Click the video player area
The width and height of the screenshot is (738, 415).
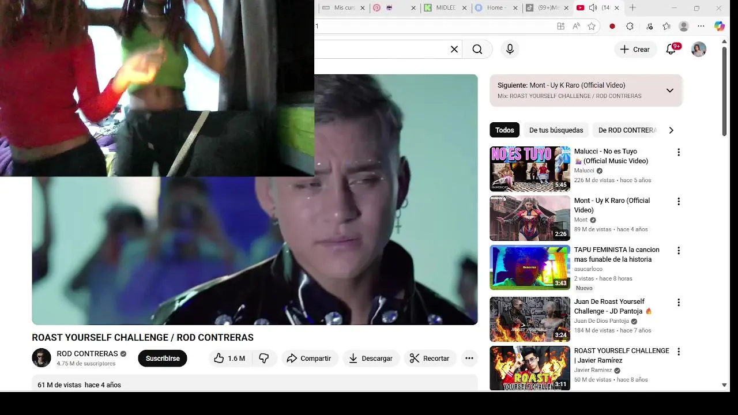point(255,199)
